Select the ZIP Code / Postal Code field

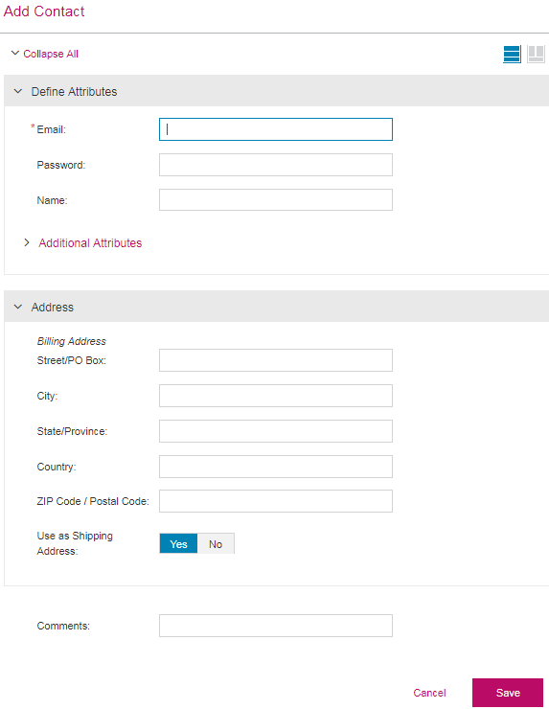pyautogui.click(x=276, y=501)
